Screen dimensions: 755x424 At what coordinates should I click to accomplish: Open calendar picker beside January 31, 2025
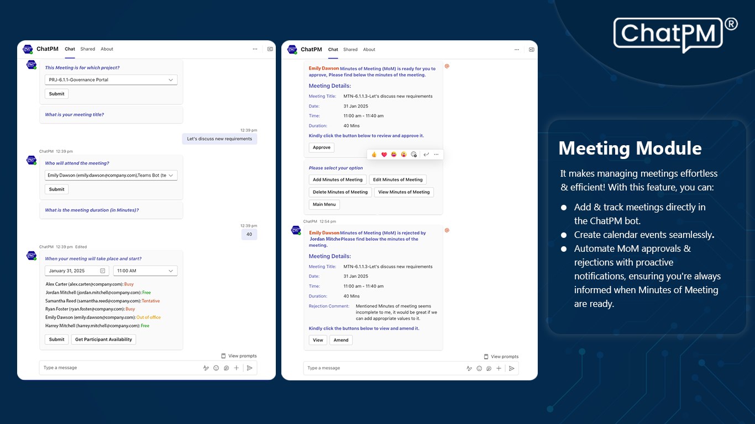[103, 271]
